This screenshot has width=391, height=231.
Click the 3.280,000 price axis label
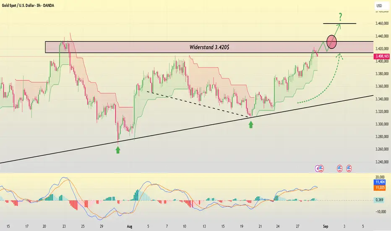(382, 136)
